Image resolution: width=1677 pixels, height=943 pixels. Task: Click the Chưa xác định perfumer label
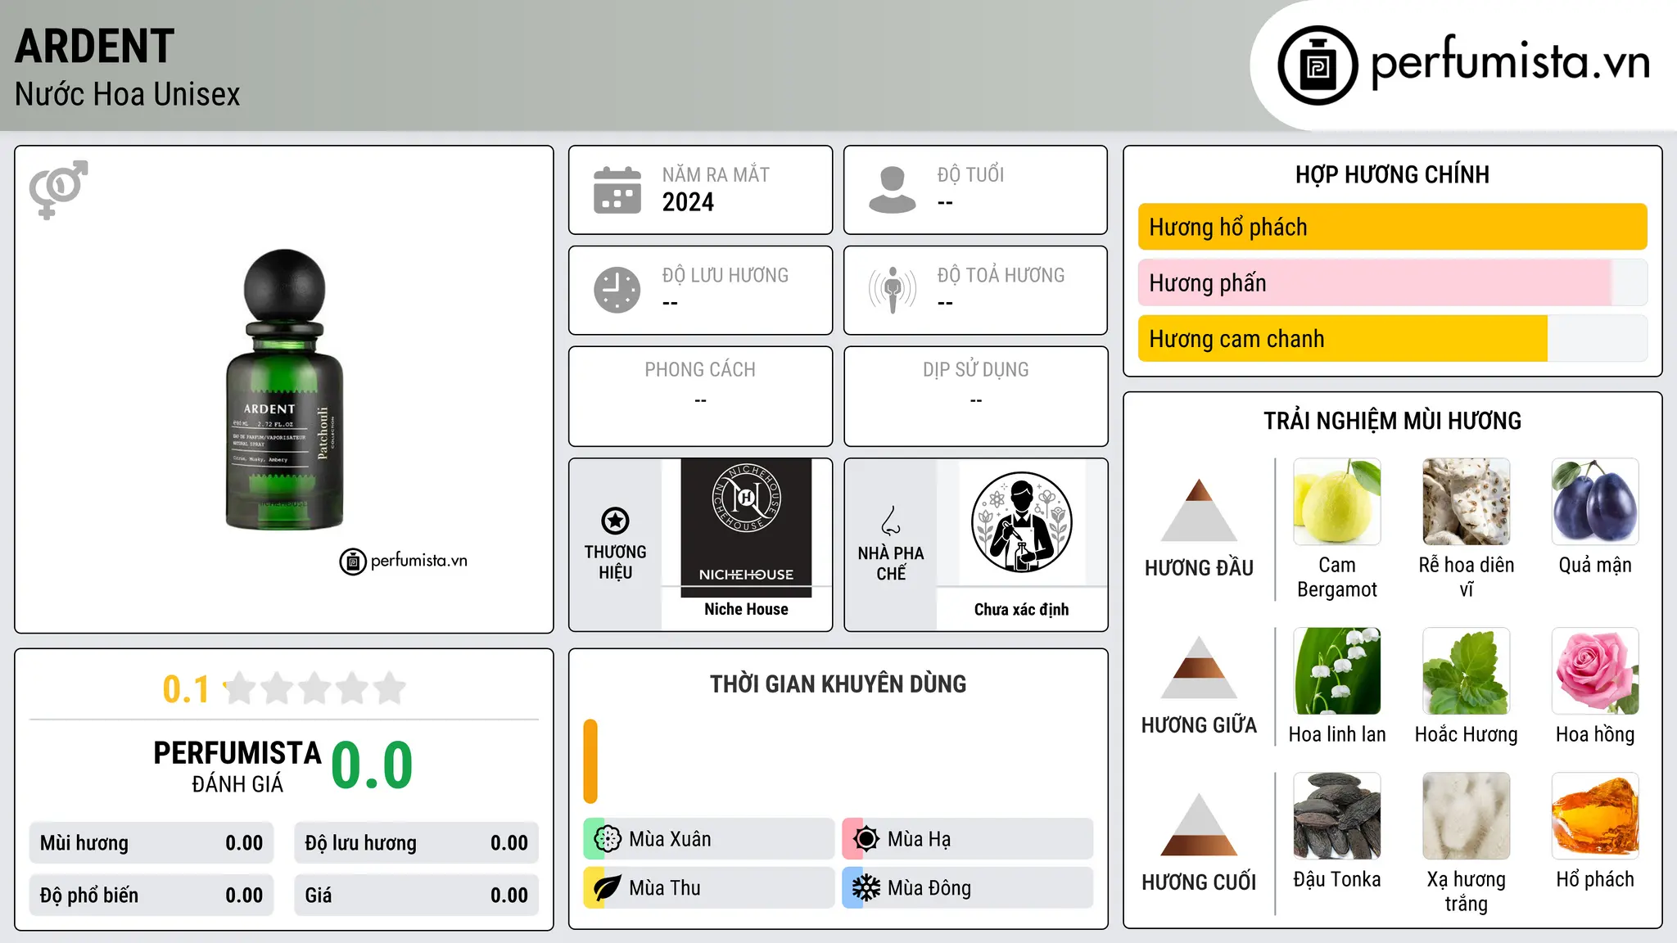coord(1021,609)
